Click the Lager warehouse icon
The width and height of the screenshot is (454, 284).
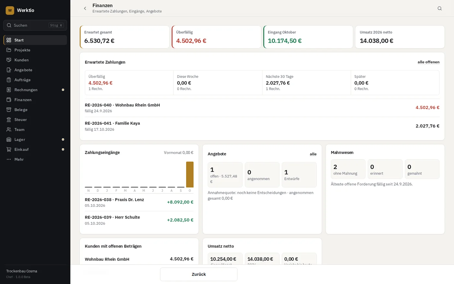click(x=9, y=140)
